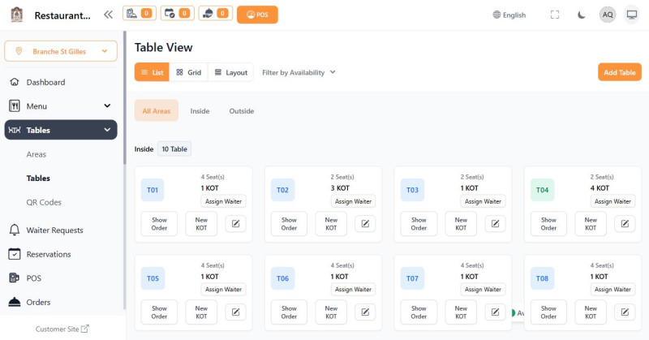Assign waiter for table T02
This screenshot has width=649, height=340.
pyautogui.click(x=353, y=201)
